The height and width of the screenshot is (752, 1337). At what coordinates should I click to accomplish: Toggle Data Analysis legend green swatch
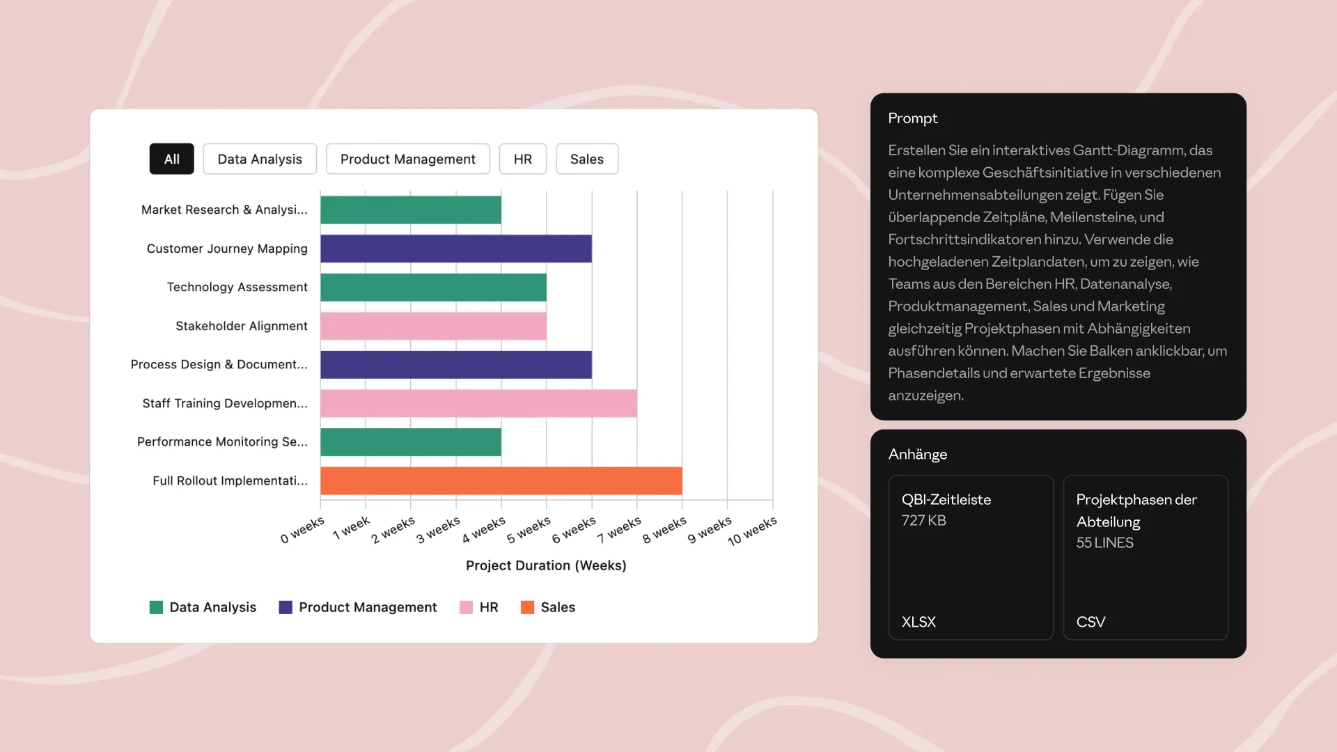[x=156, y=607]
